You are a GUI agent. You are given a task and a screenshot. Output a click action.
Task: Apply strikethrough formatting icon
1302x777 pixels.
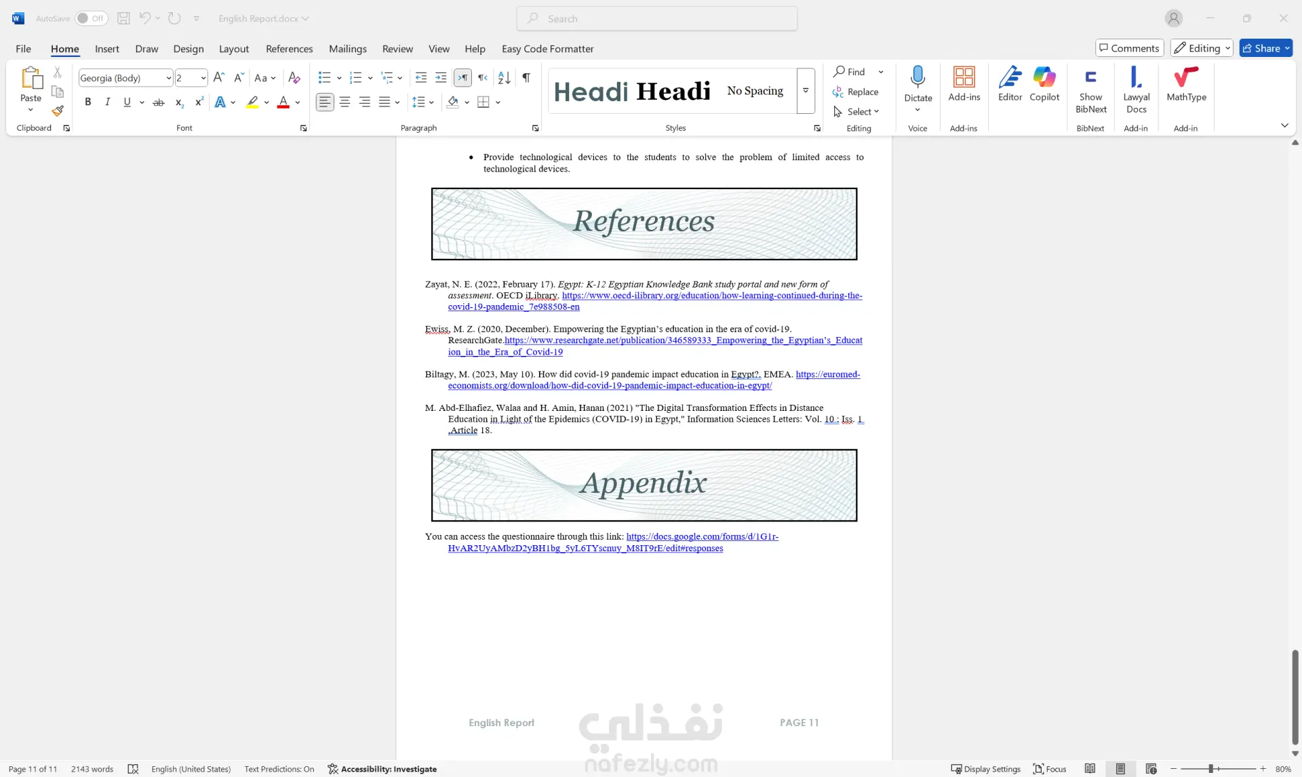pyautogui.click(x=159, y=102)
